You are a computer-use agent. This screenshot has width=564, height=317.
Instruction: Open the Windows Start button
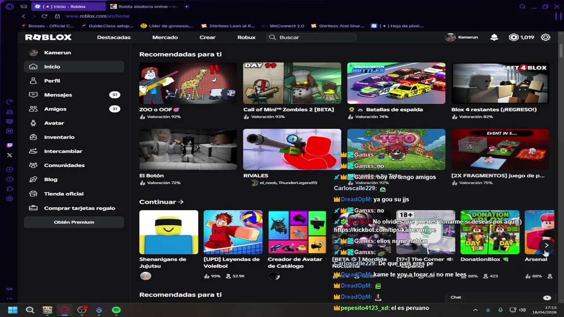pyautogui.click(x=13, y=310)
